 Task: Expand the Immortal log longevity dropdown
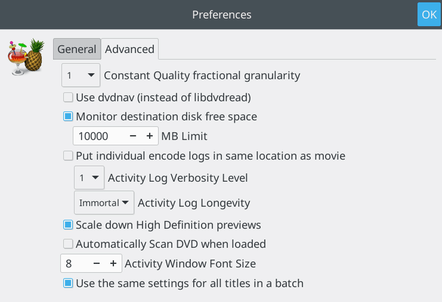104,203
